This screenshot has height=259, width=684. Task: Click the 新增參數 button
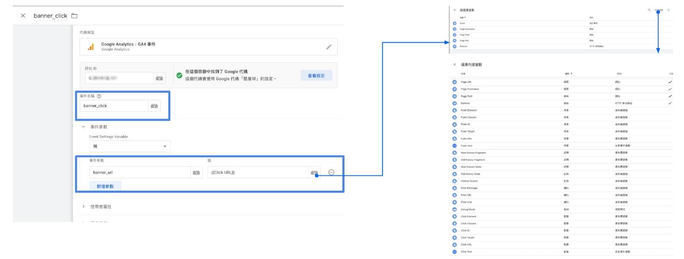(105, 186)
